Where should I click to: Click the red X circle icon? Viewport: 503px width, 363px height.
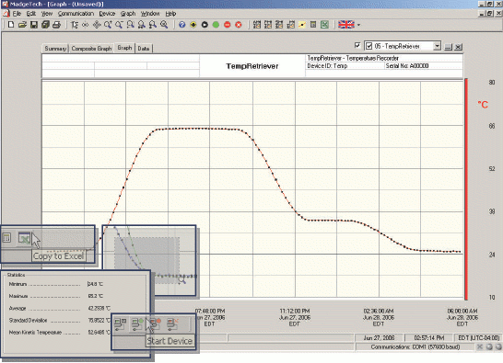coord(239,25)
